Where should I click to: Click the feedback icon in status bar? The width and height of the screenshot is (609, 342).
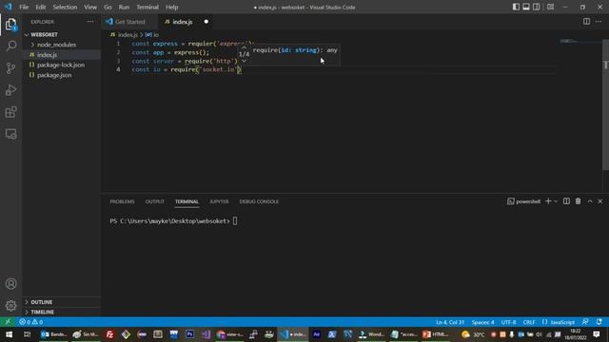tap(585, 322)
